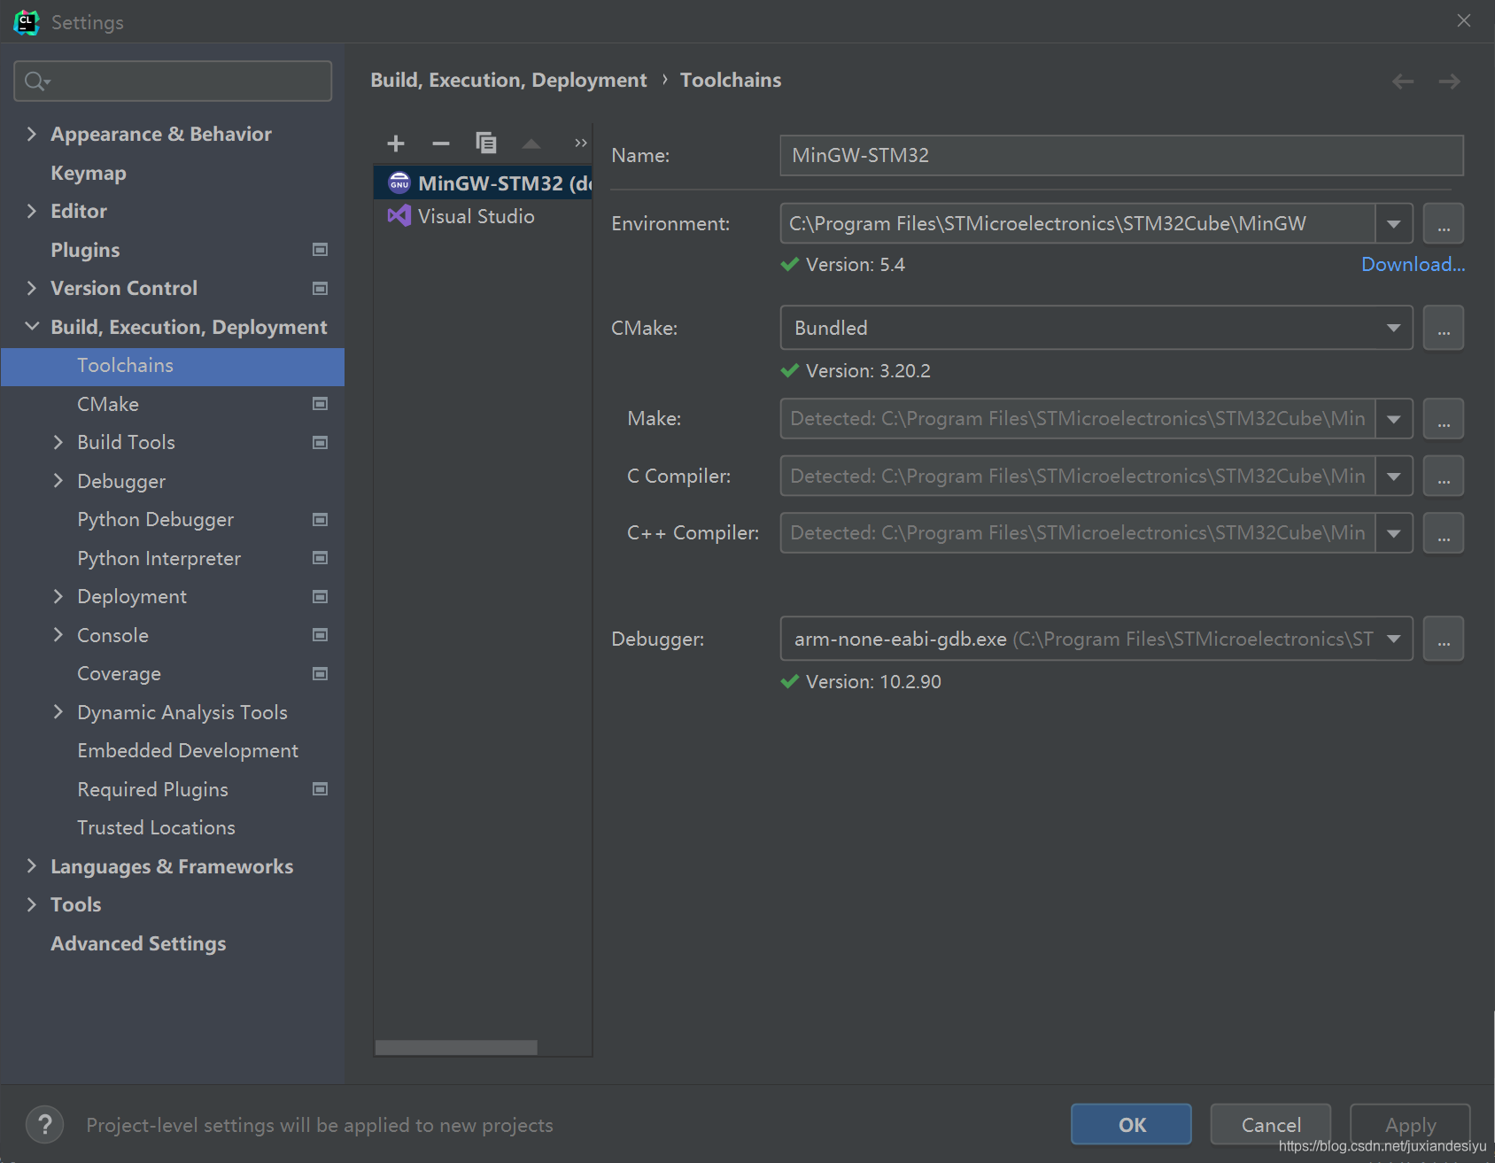Click the project-level icon beside Build Tools
The height and width of the screenshot is (1163, 1495).
pyautogui.click(x=321, y=442)
